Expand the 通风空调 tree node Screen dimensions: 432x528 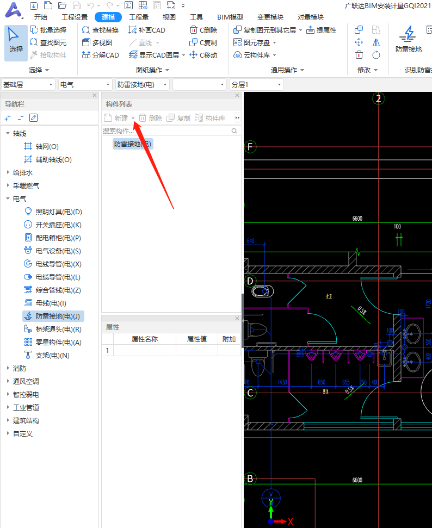tap(8, 381)
